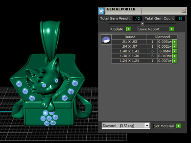191x143 pixels.
Task: Click the Gem Reporter logo icon
Action: click(x=101, y=11)
